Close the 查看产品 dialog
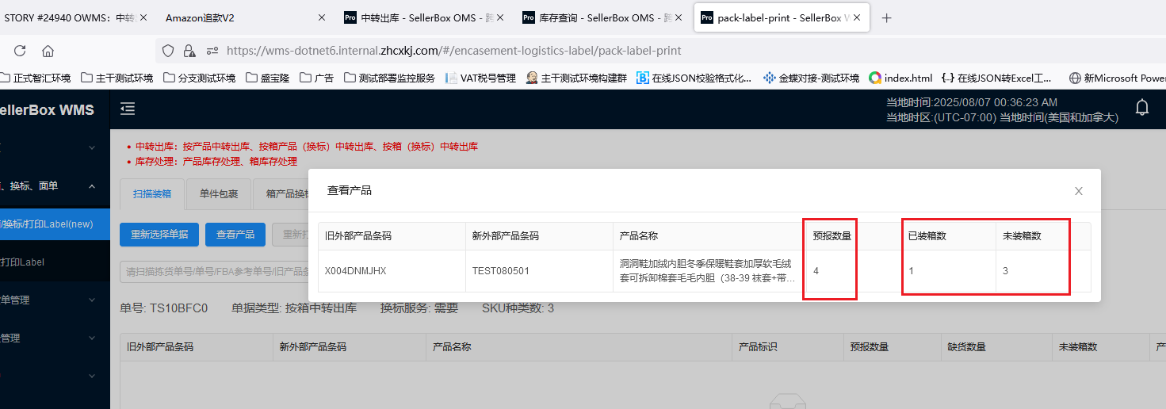The height and width of the screenshot is (409, 1166). click(x=1079, y=191)
